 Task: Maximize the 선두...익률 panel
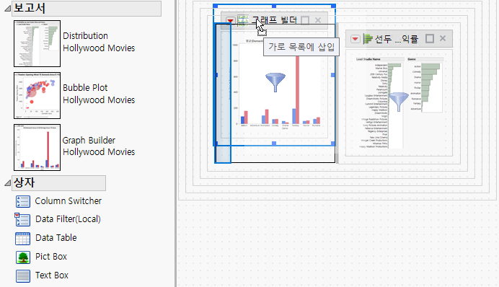point(430,39)
